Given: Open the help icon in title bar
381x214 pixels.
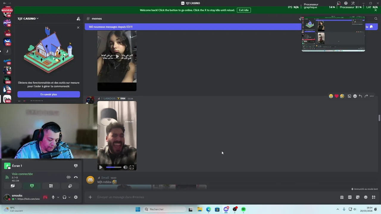Looking at the screenshot, I should click(x=346, y=3).
